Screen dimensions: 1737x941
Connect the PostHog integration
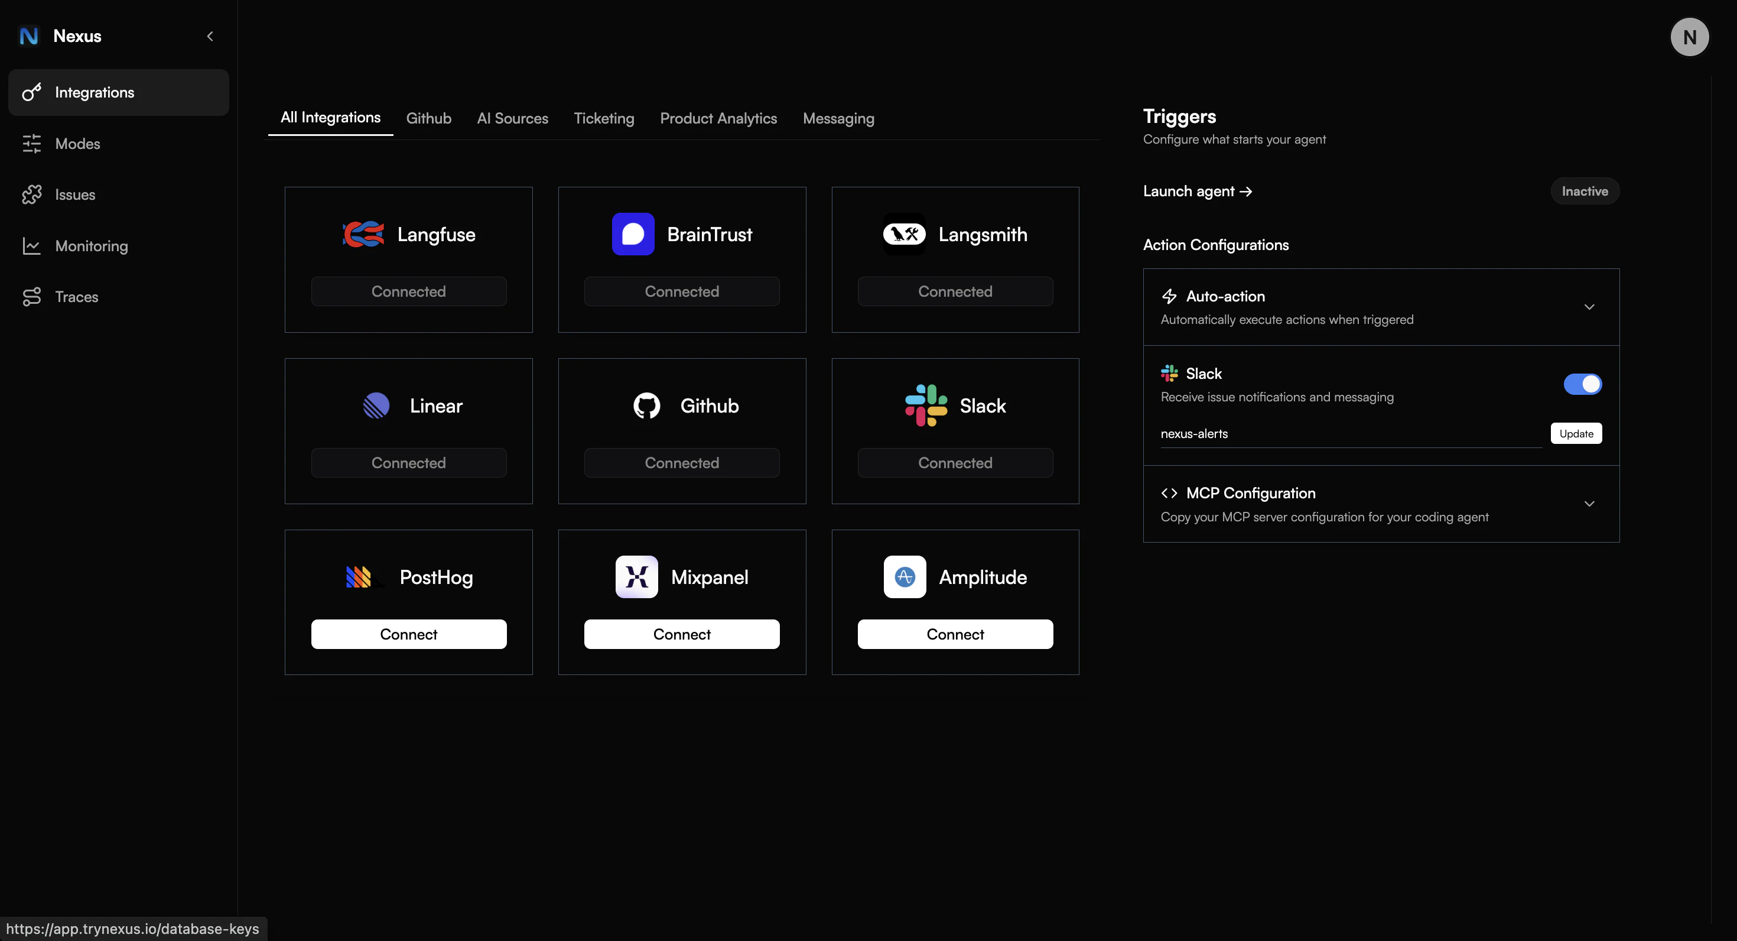coord(409,634)
